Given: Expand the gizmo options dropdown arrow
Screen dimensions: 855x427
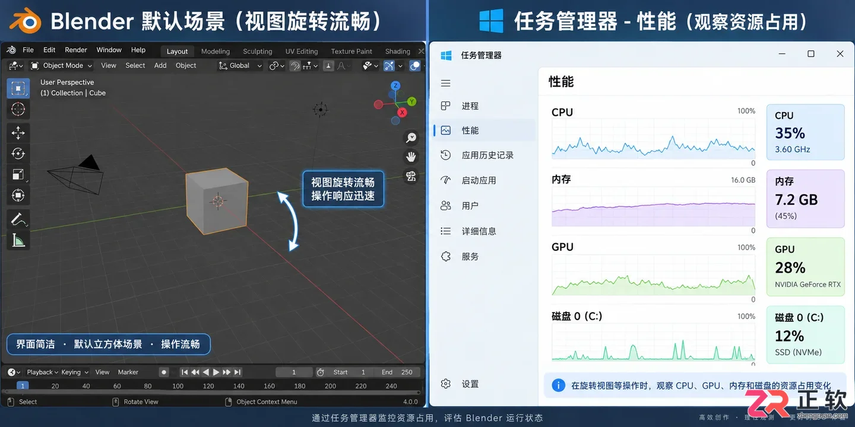Looking at the screenshot, I should pyautogui.click(x=401, y=66).
